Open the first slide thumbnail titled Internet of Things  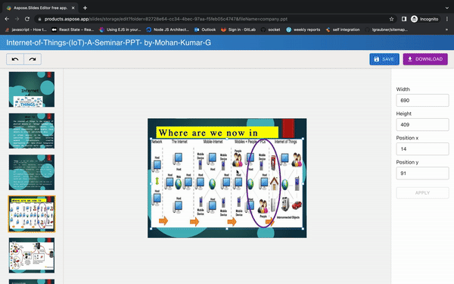click(32, 89)
